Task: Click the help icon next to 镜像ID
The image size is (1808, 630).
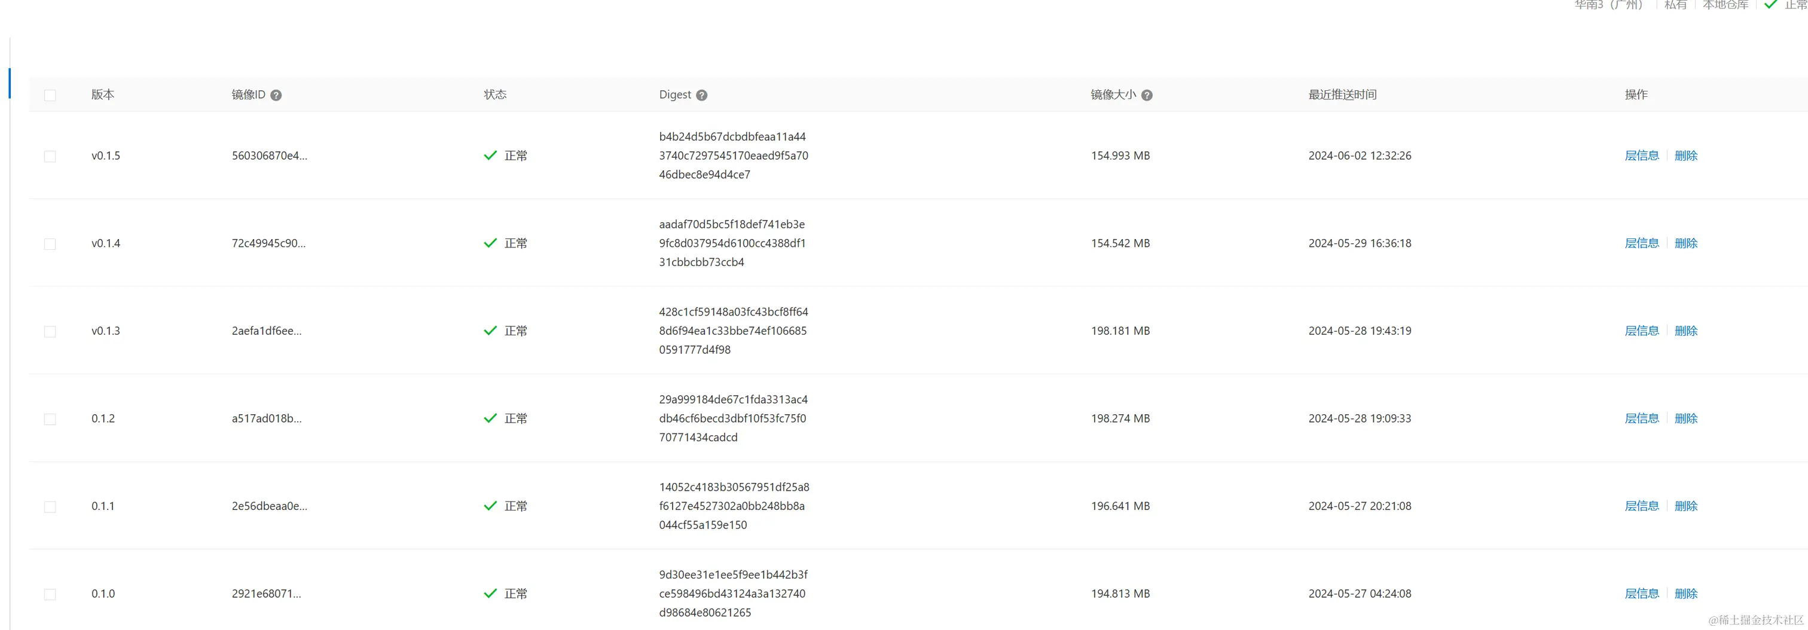Action: (x=276, y=96)
